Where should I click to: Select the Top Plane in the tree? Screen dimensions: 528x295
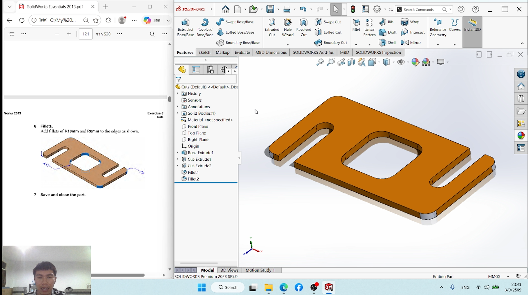coord(197,133)
